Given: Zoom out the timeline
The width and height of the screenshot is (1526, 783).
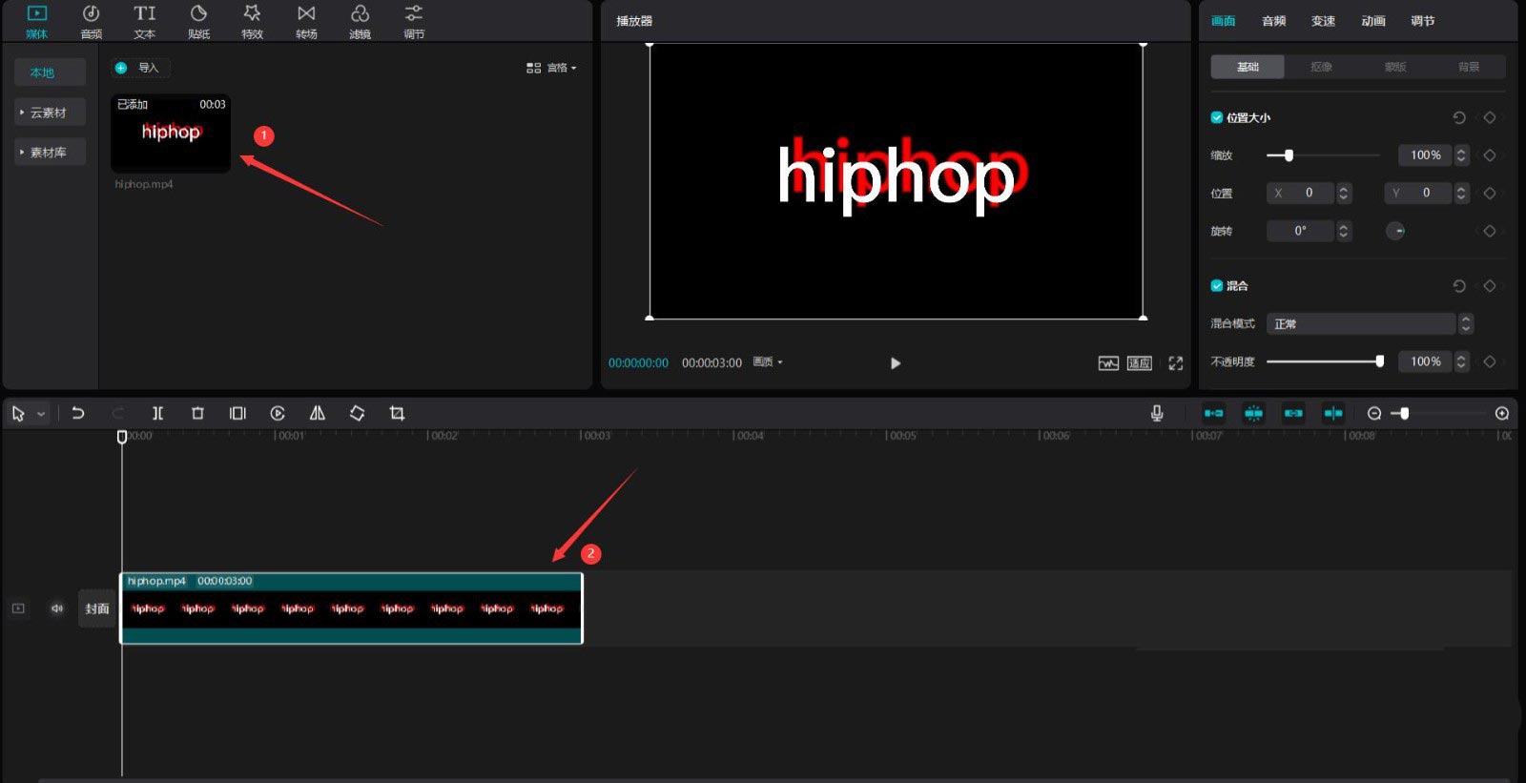Looking at the screenshot, I should click(1374, 413).
